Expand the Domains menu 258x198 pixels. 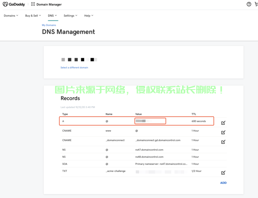click(11, 15)
